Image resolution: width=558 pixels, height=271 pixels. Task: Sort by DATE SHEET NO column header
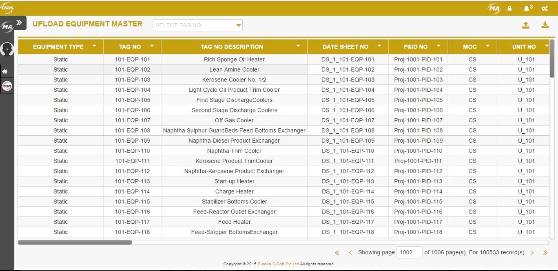point(345,47)
